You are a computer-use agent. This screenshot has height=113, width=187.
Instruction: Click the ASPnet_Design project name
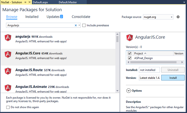(143, 58)
